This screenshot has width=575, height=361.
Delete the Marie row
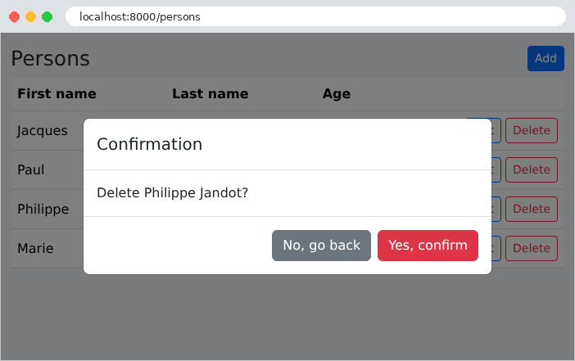coord(532,248)
